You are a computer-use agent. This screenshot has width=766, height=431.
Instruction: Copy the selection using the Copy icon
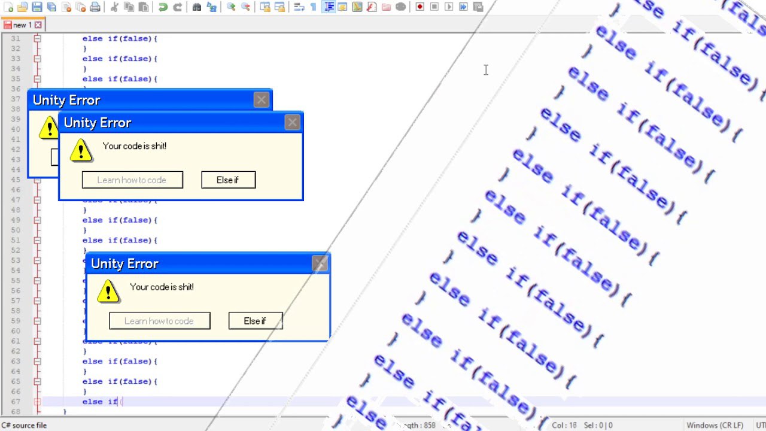click(129, 7)
